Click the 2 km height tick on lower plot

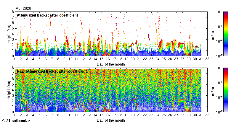[x=13, y=101]
